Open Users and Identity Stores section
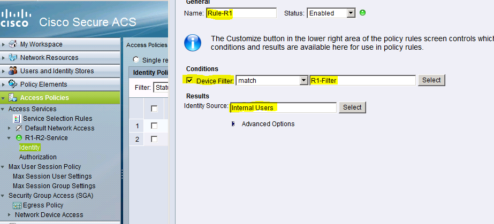The width and height of the screenshot is (494, 224). tap(60, 71)
